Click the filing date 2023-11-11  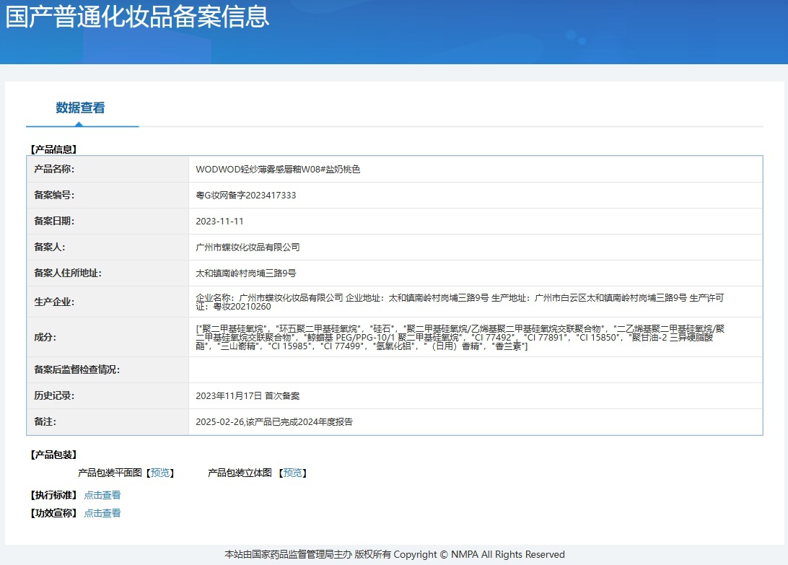click(x=219, y=222)
